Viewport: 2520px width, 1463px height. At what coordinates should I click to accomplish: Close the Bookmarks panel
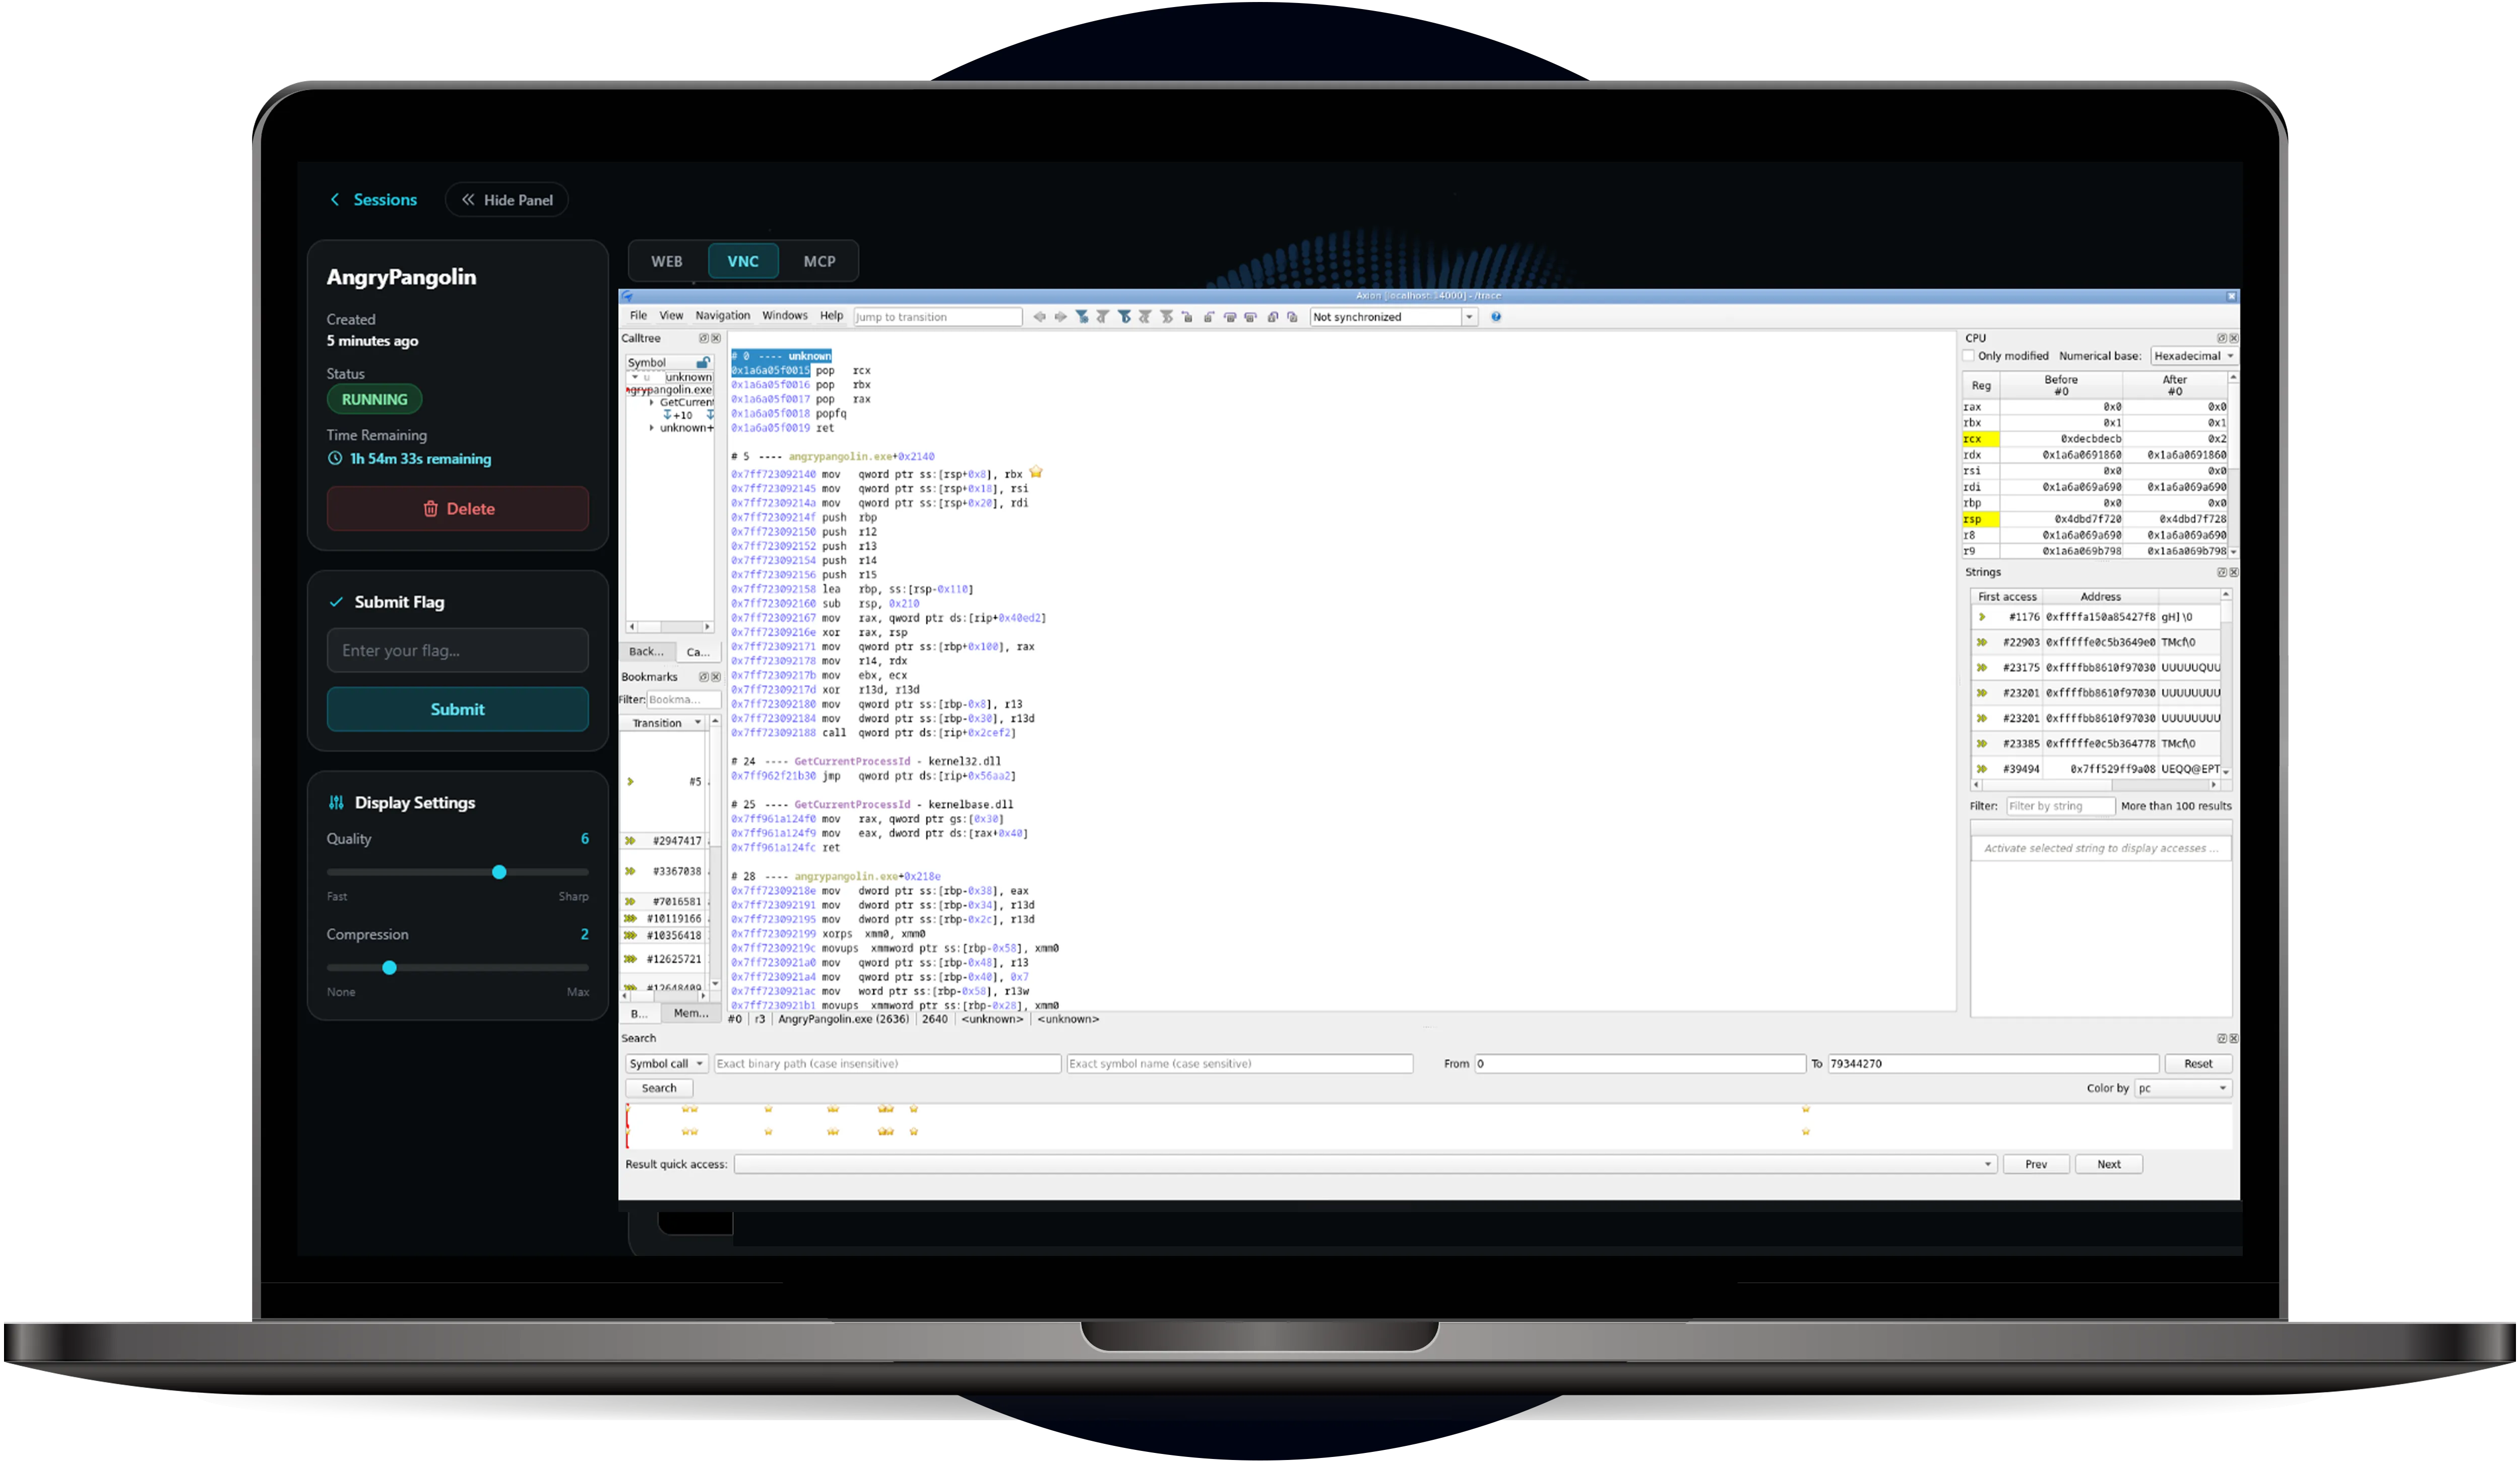point(716,678)
